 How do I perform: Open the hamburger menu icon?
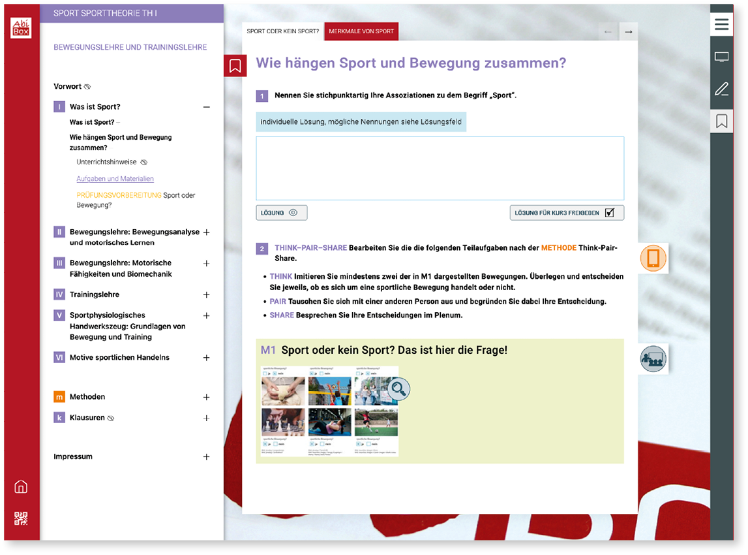coord(721,25)
